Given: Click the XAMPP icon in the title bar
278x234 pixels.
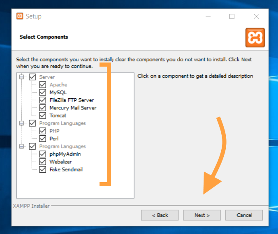Looking at the screenshot, I should click(20, 16).
